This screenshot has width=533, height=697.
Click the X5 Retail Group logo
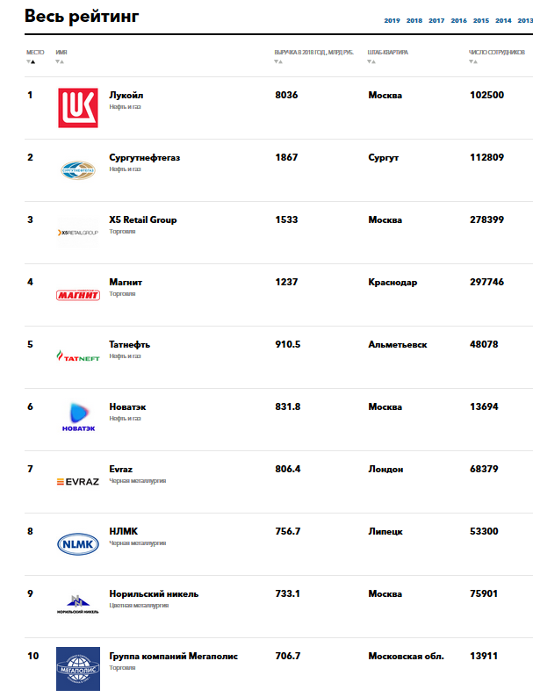[78, 233]
